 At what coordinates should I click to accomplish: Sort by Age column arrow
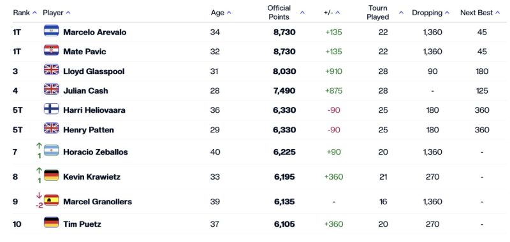[229, 13]
